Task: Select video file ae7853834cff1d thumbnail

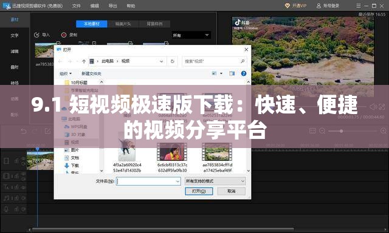Action: [x=217, y=152]
